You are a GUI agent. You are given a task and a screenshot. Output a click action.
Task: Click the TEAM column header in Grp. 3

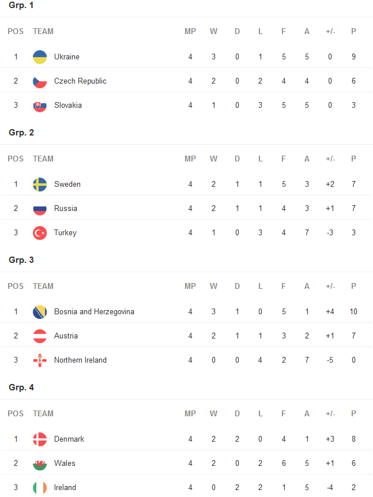(43, 286)
